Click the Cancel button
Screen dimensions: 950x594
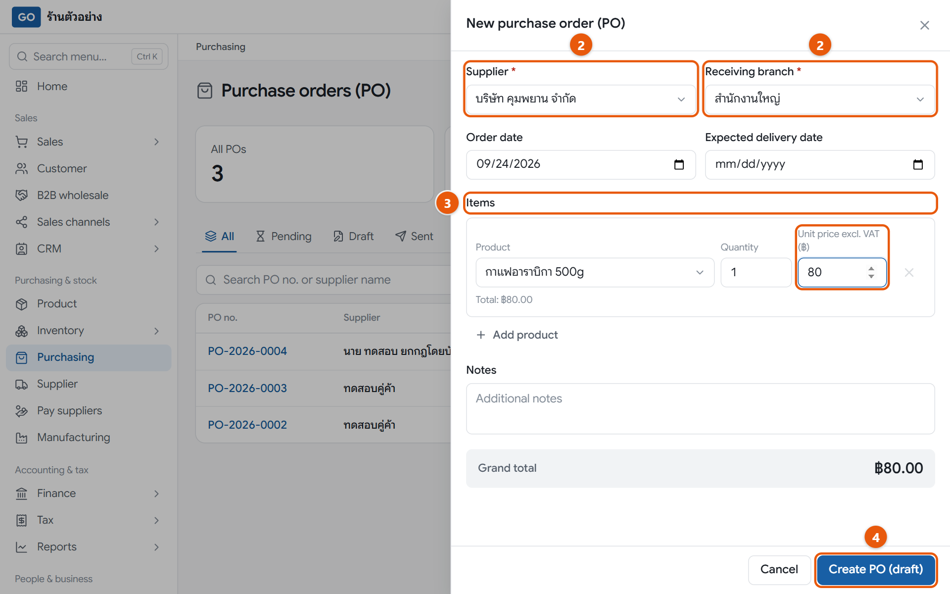[x=779, y=569]
